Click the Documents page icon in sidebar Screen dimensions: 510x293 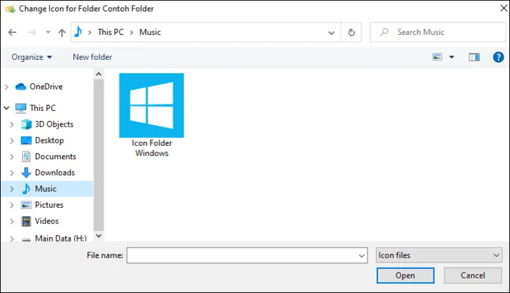coord(26,157)
